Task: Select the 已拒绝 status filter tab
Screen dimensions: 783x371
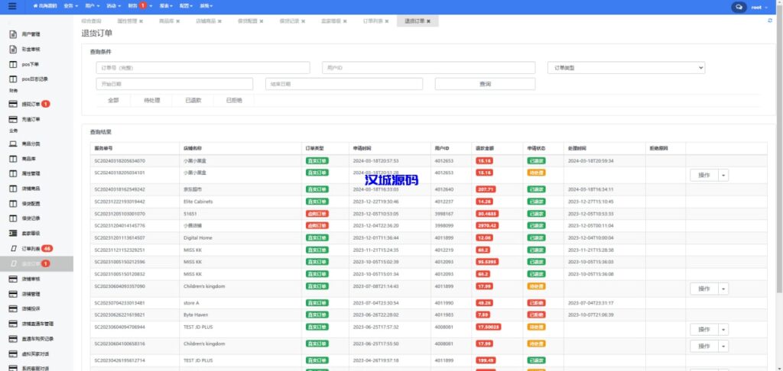Action: [234, 100]
